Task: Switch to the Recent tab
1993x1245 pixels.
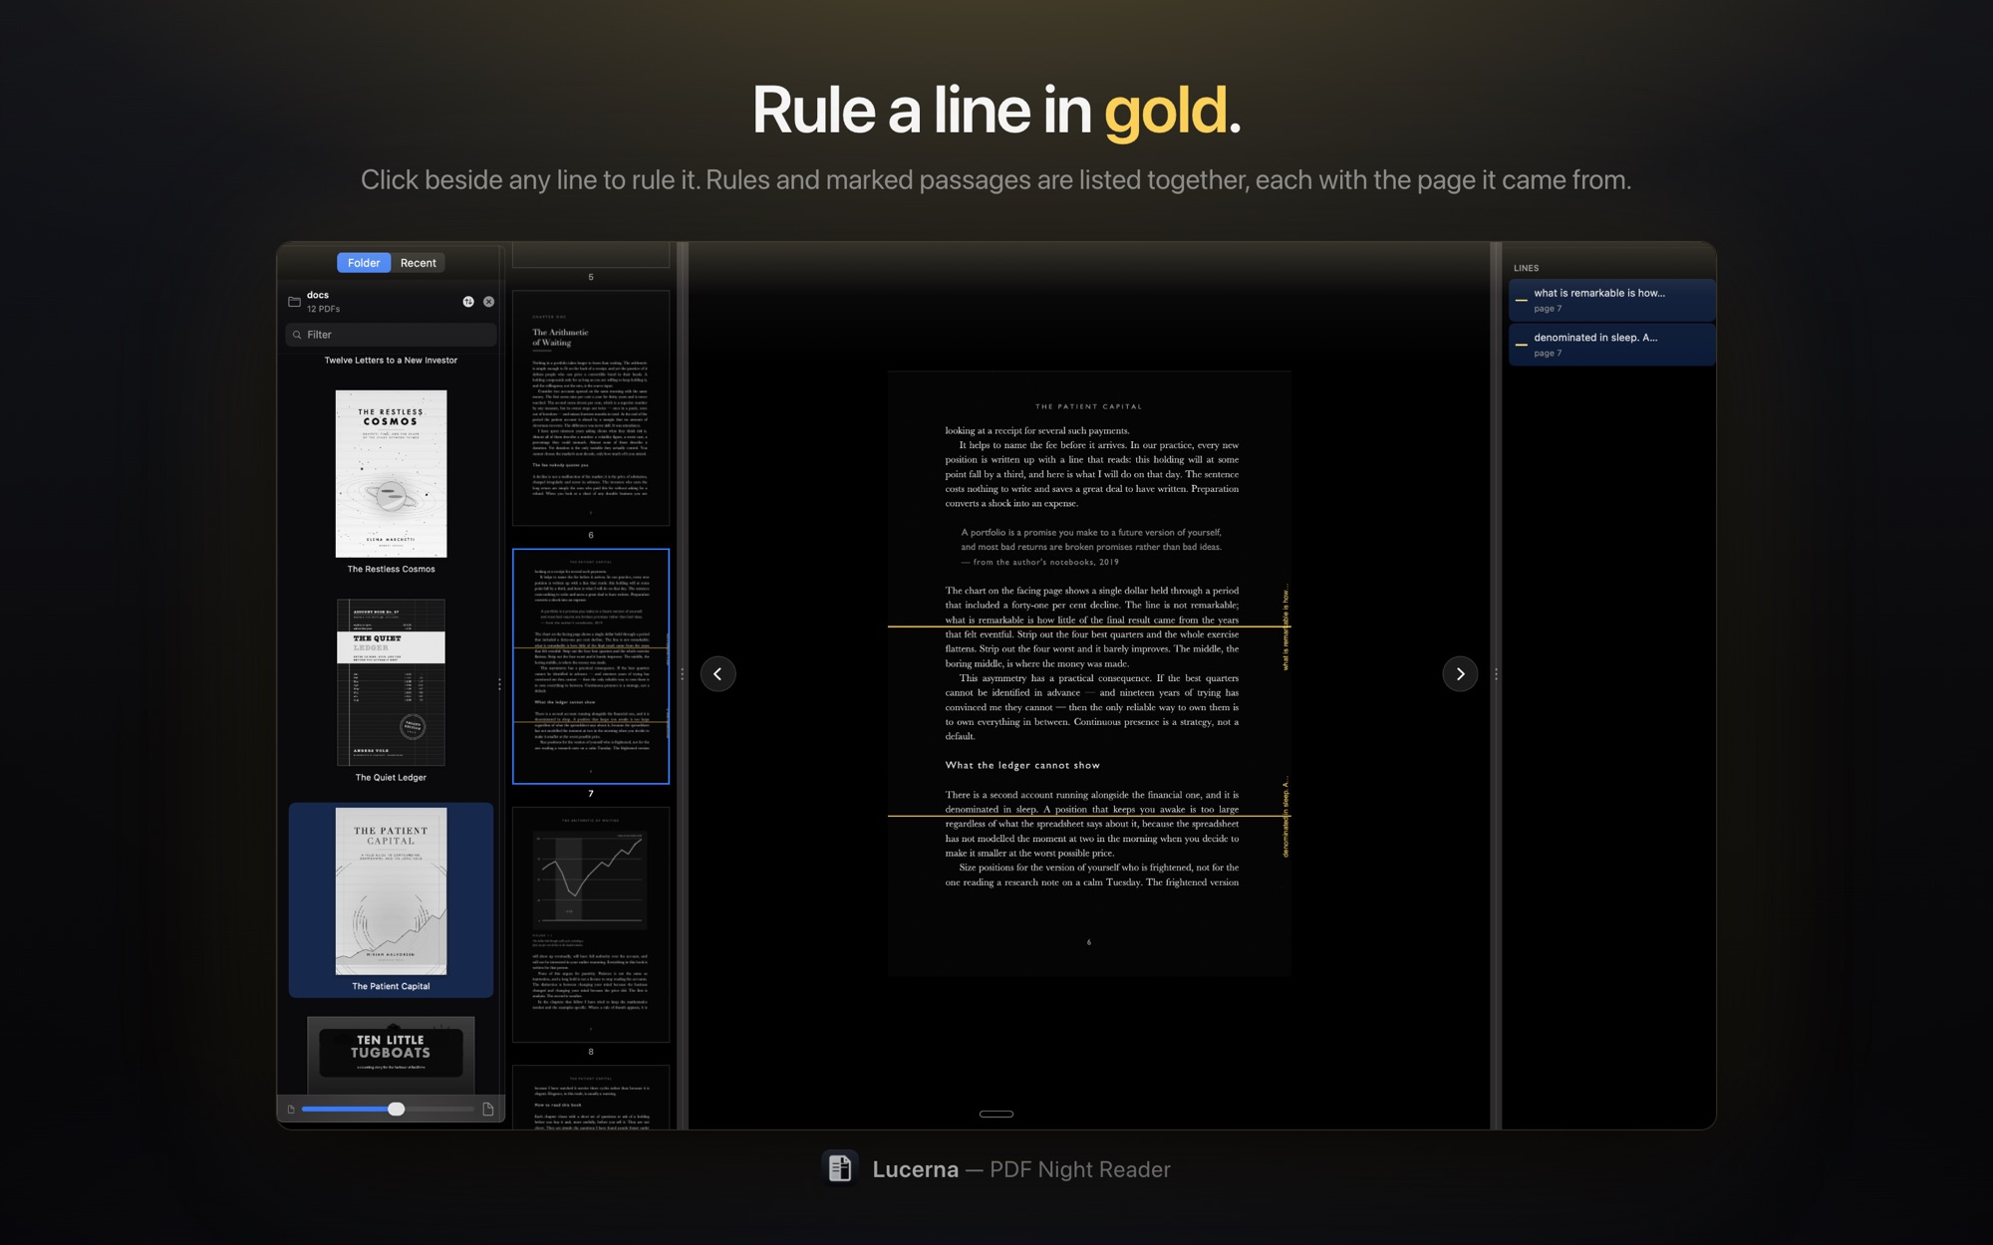Action: click(x=418, y=263)
